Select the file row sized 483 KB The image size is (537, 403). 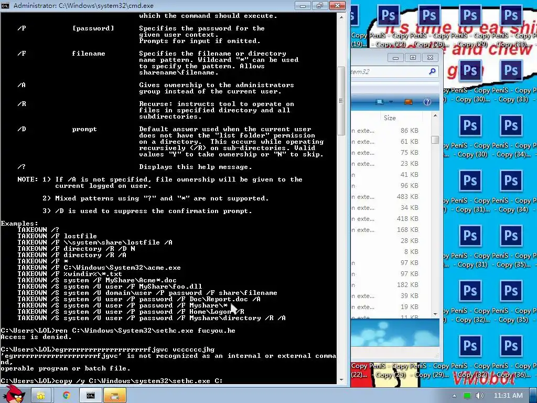pos(386,197)
